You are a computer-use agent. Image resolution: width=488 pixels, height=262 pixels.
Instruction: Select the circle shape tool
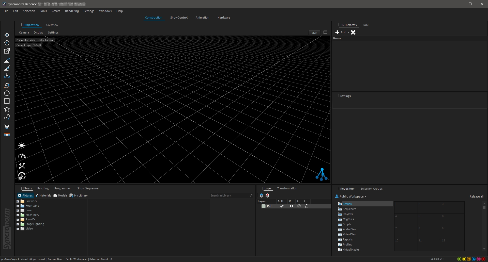7,93
